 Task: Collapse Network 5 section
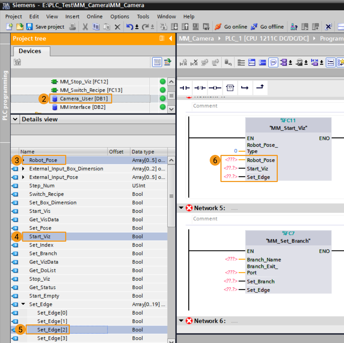181,208
